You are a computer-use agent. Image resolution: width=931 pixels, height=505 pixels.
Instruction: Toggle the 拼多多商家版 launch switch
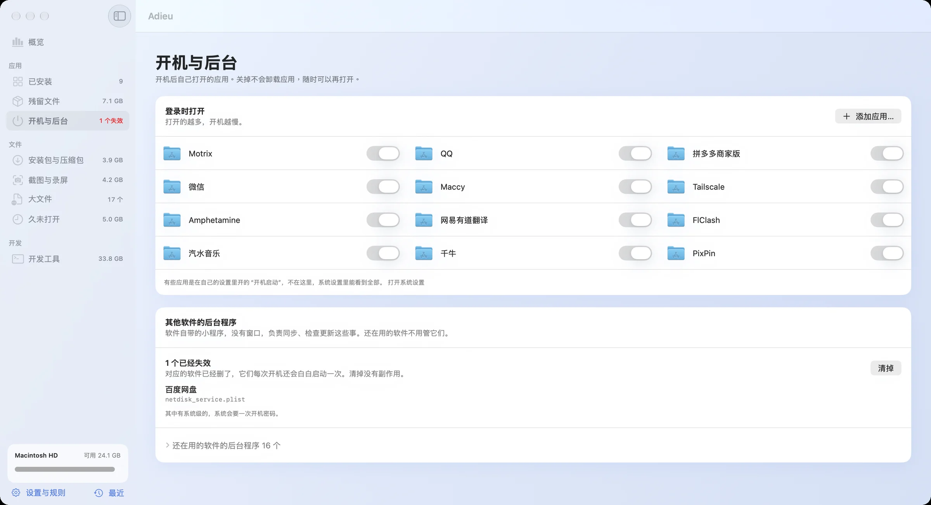pos(887,153)
